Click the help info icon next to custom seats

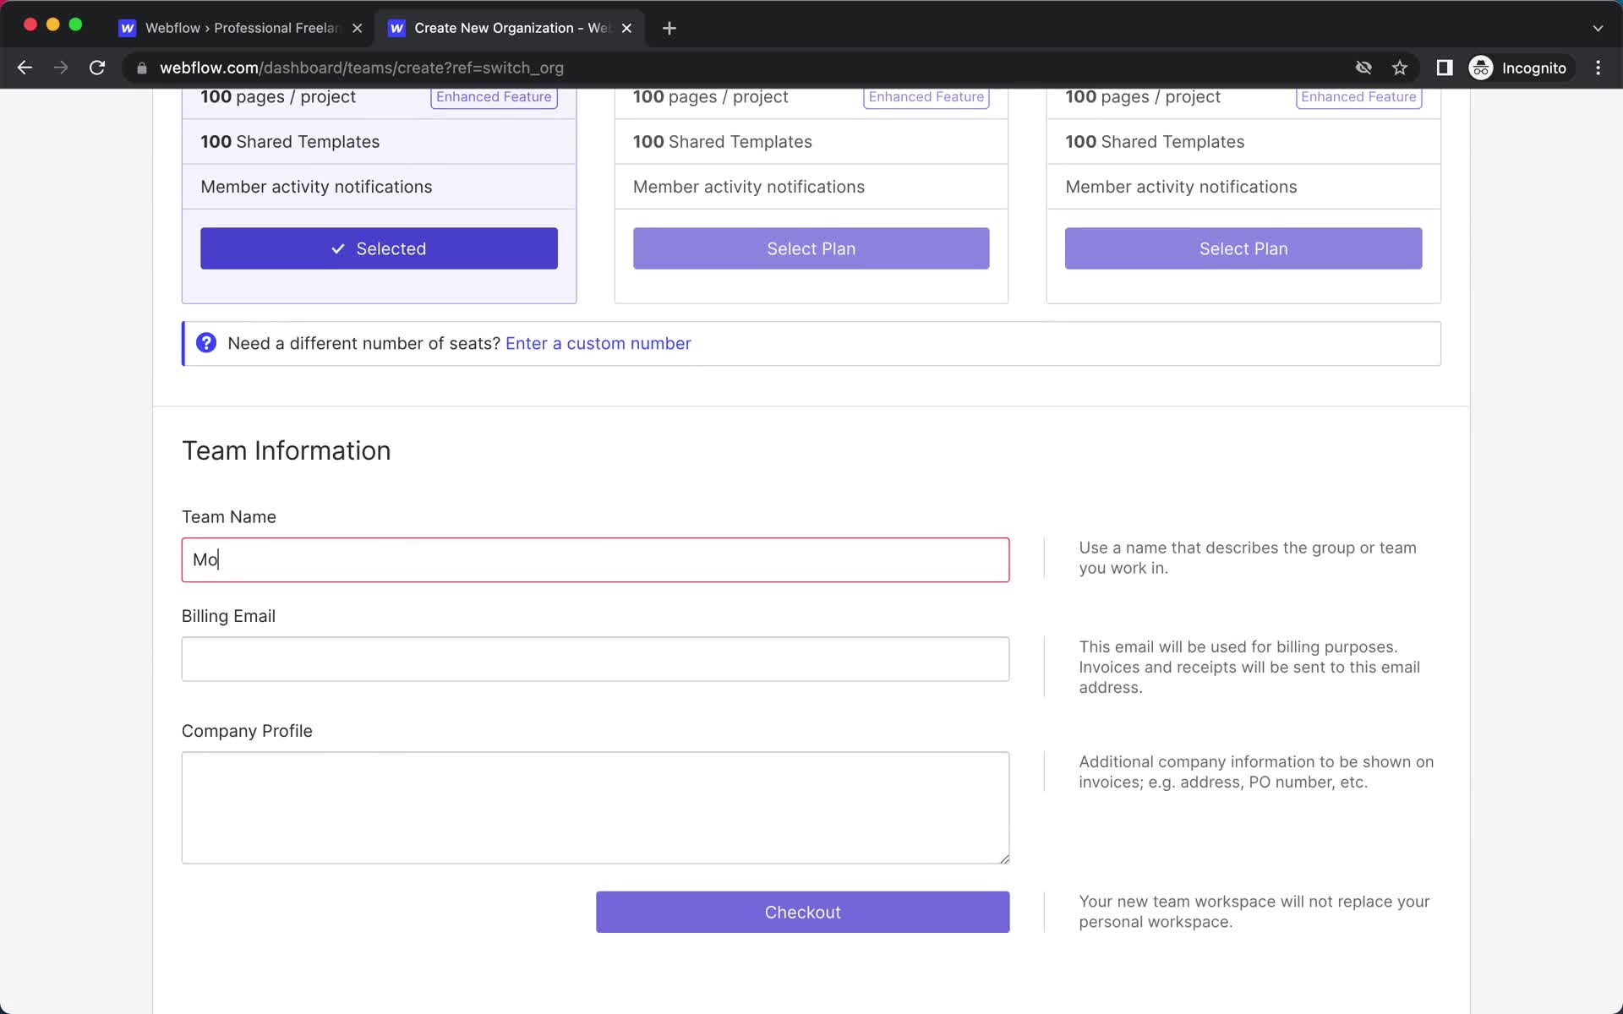[207, 343]
